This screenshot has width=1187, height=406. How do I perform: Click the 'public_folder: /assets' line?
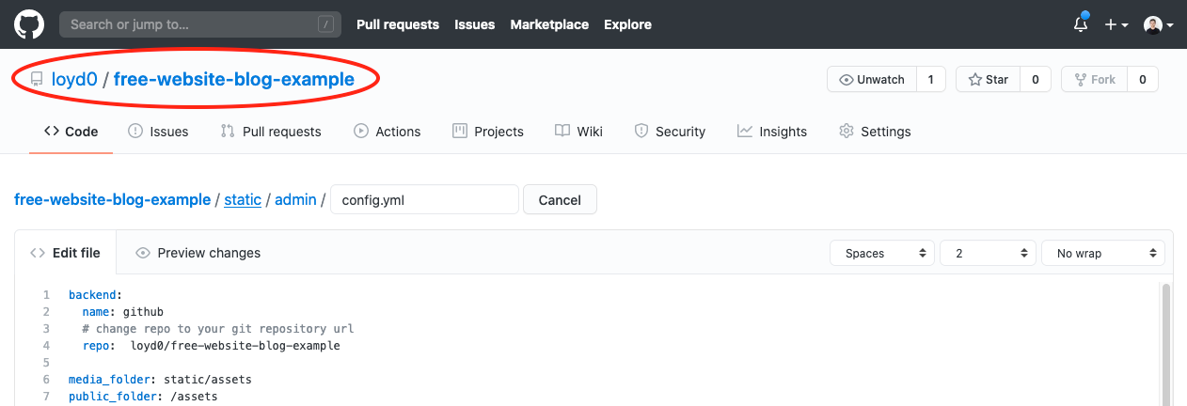click(x=143, y=397)
